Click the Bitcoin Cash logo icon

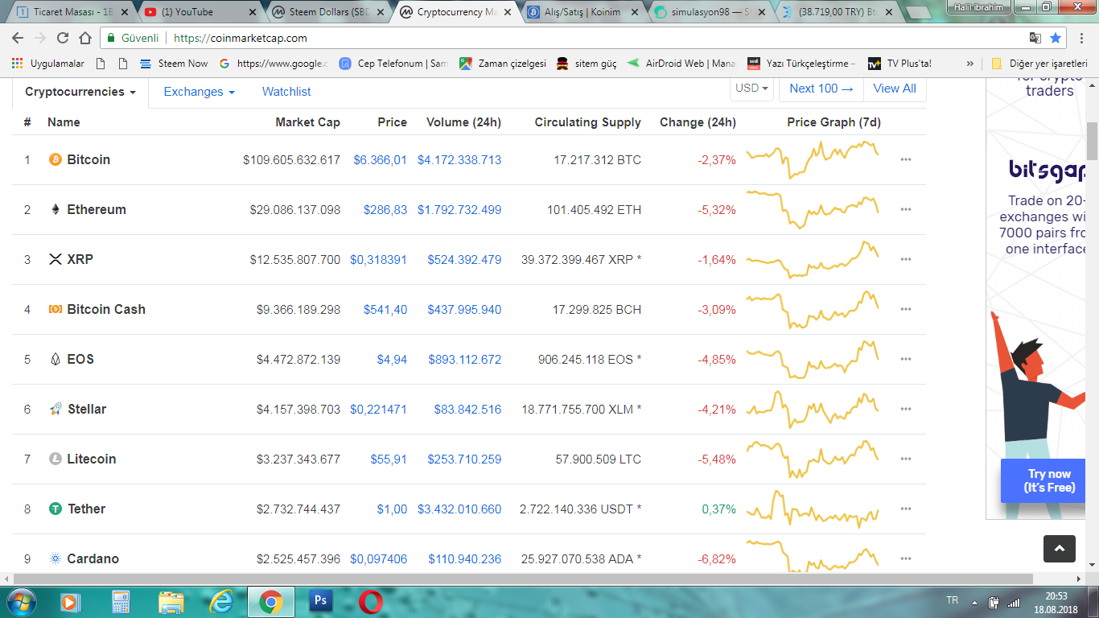click(56, 309)
